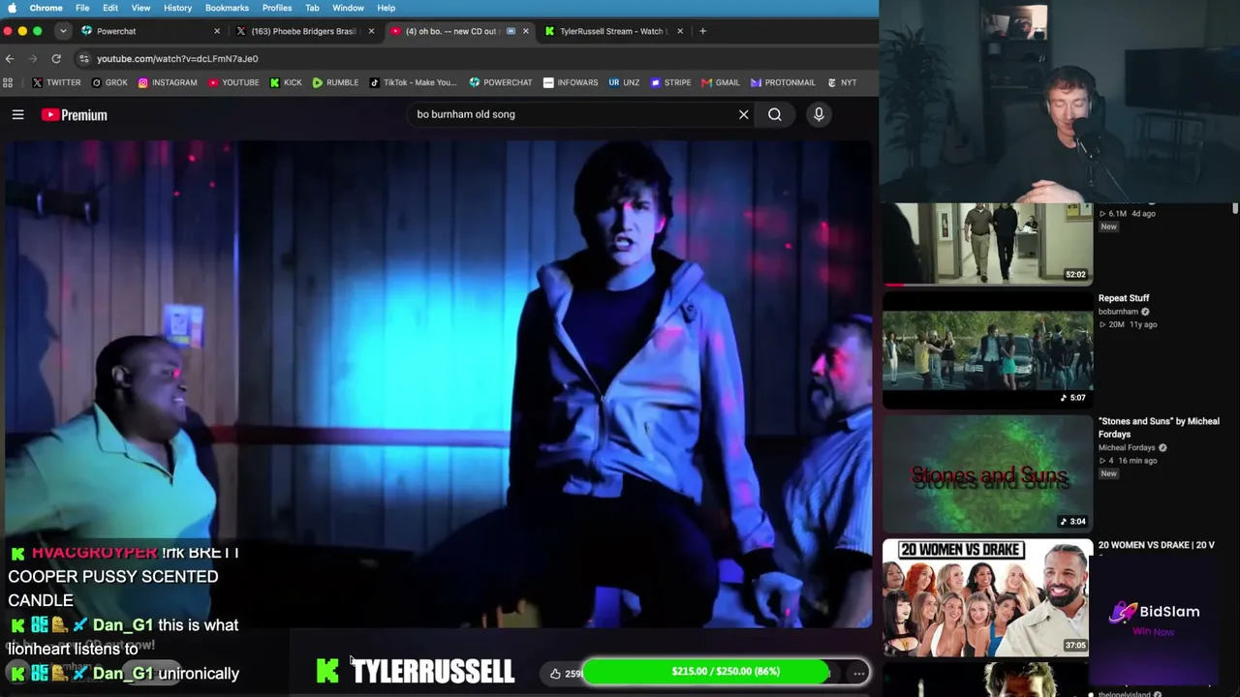
Task: Open '20 WOMEN VS DRAKE' video title
Action: pos(1157,545)
